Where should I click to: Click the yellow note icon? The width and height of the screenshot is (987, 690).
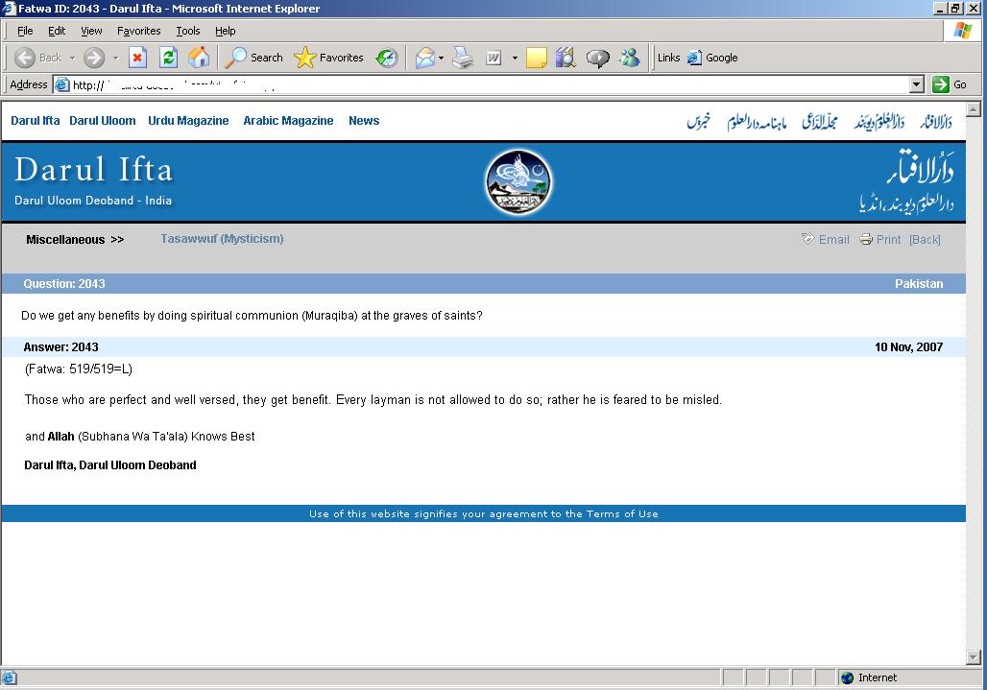(x=537, y=58)
